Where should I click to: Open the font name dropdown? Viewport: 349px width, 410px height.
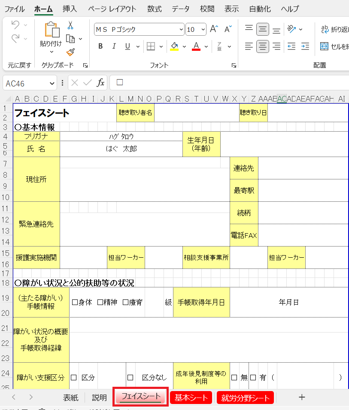[181, 30]
